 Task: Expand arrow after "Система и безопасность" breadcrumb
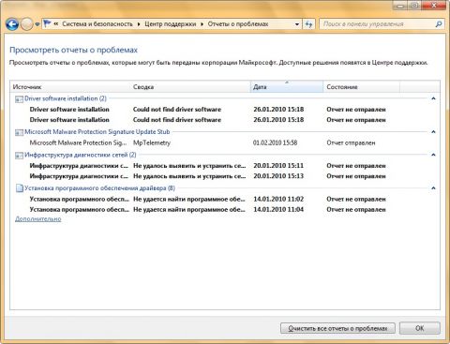pos(139,24)
